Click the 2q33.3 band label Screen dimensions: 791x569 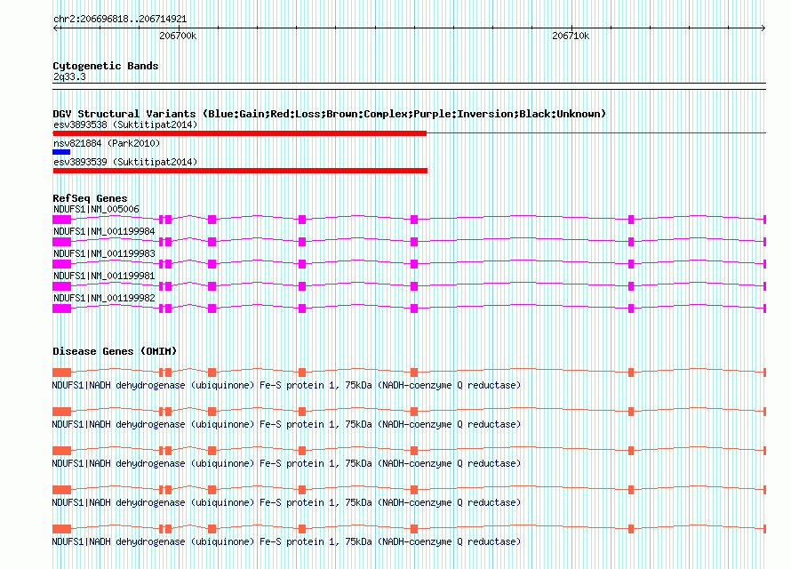(x=69, y=76)
